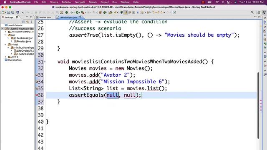This screenshot has height=150, width=267.
Task: Maximize the Package Explorer panel
Action: 31,17
